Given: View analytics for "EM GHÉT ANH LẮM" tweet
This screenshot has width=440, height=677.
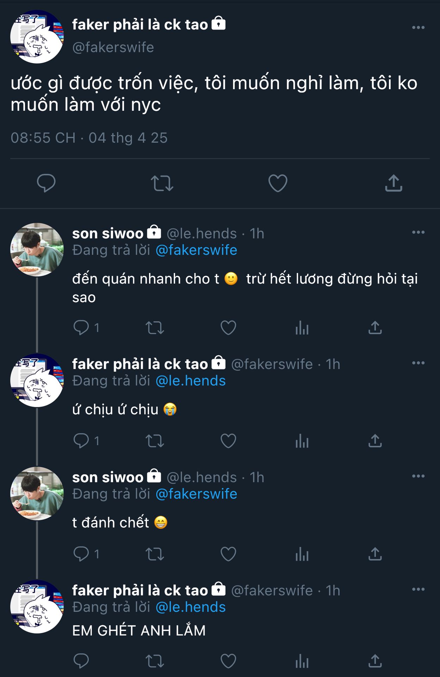Looking at the screenshot, I should [302, 661].
